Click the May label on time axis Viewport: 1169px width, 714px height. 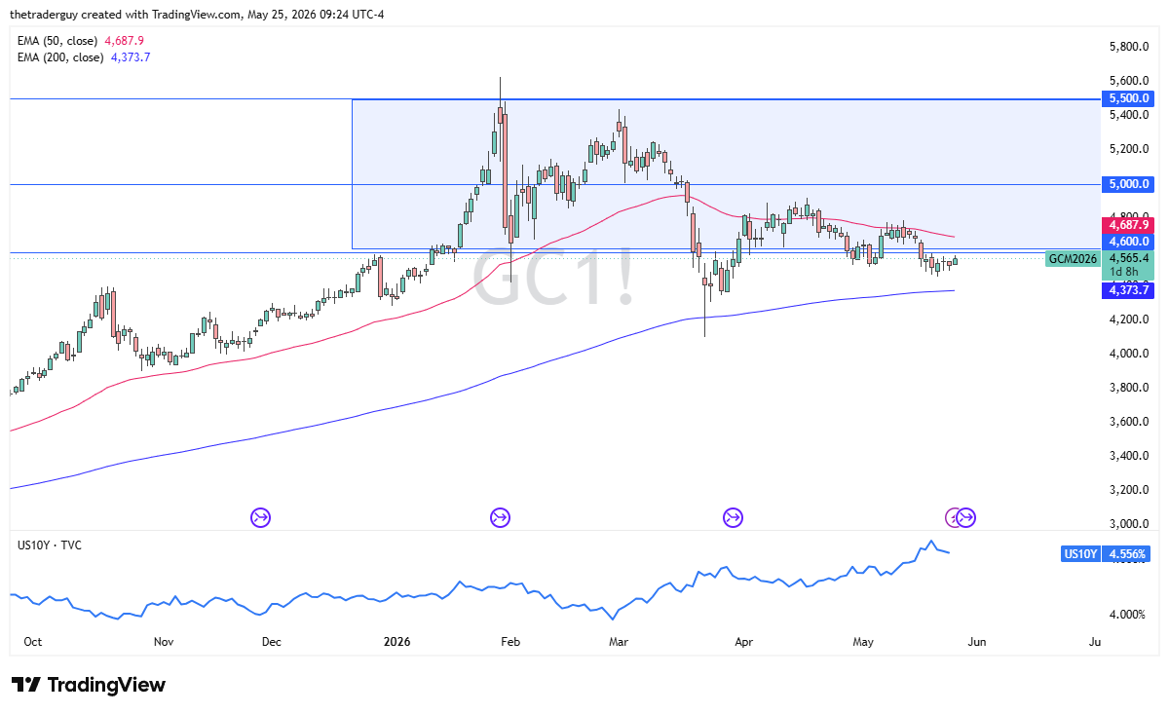[863, 642]
